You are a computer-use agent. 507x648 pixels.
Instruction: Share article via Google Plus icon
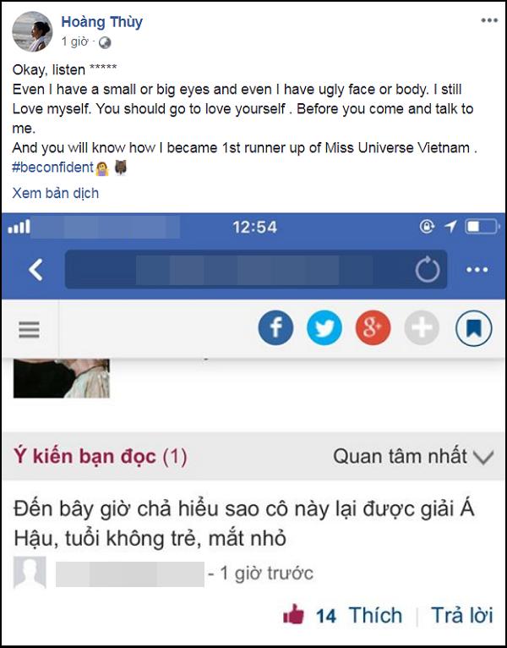[x=373, y=328]
